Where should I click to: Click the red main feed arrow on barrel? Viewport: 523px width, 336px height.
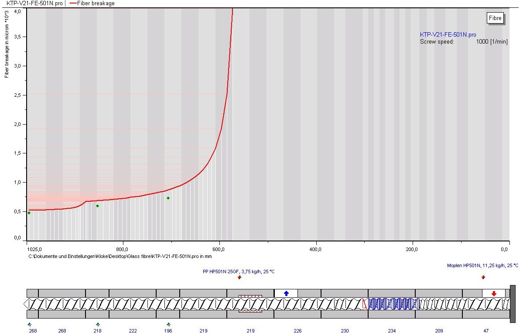(494, 294)
